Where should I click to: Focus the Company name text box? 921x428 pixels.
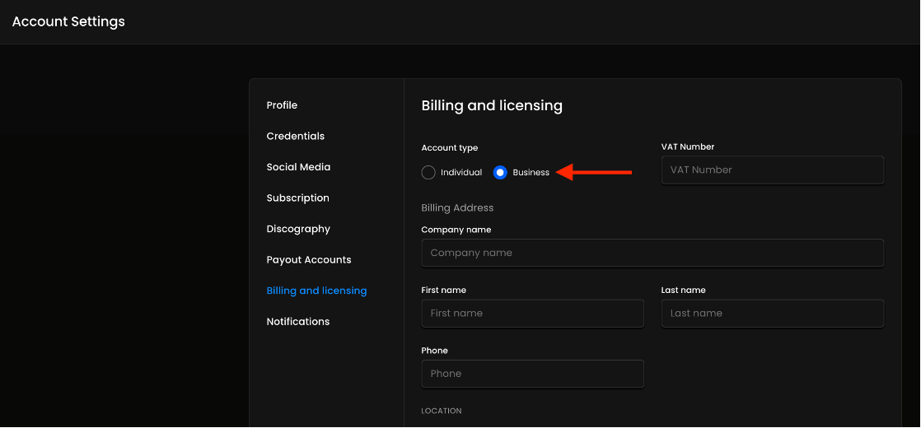coord(652,253)
